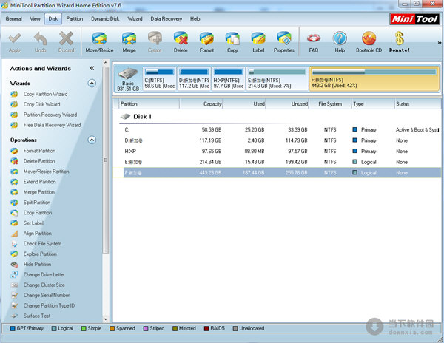Click the Copy toolbar icon

point(232,38)
